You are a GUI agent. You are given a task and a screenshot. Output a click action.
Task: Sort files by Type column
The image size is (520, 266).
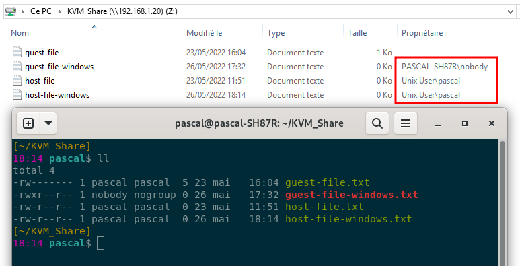coord(276,33)
